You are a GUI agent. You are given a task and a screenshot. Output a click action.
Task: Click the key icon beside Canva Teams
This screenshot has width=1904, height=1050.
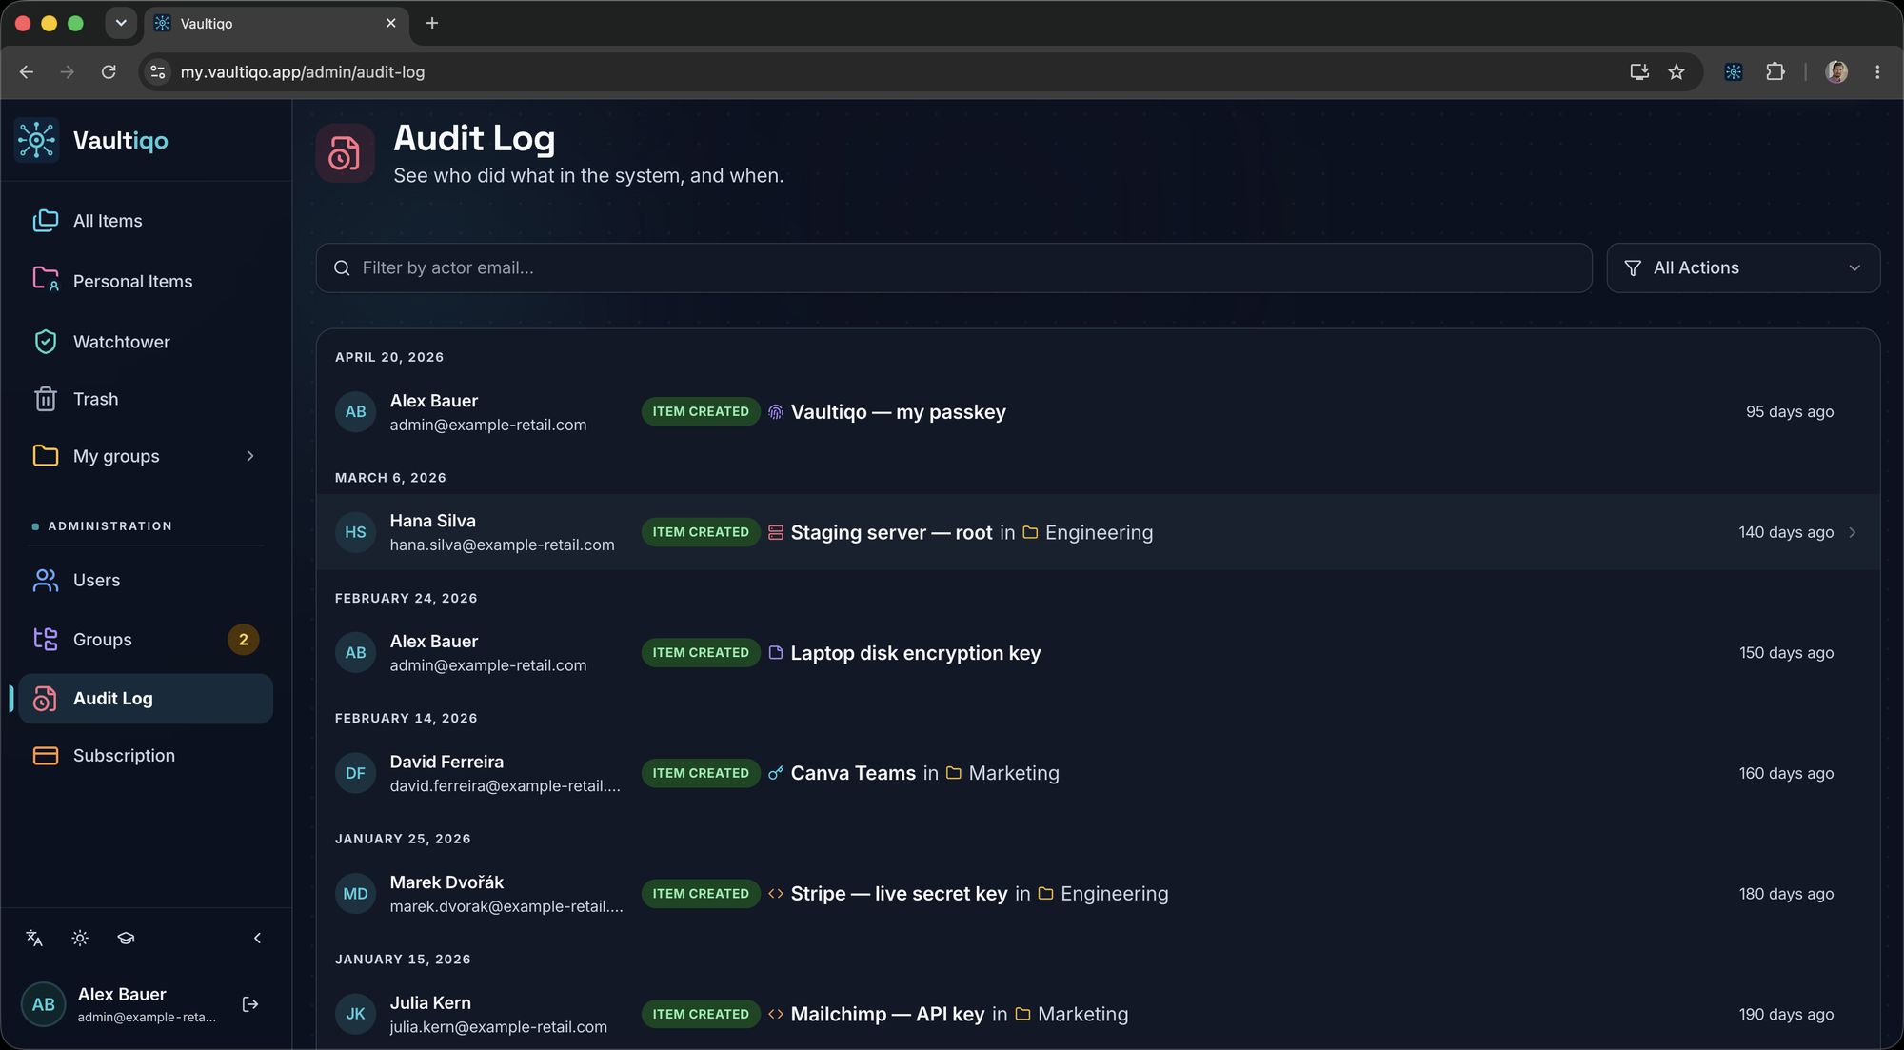776,774
